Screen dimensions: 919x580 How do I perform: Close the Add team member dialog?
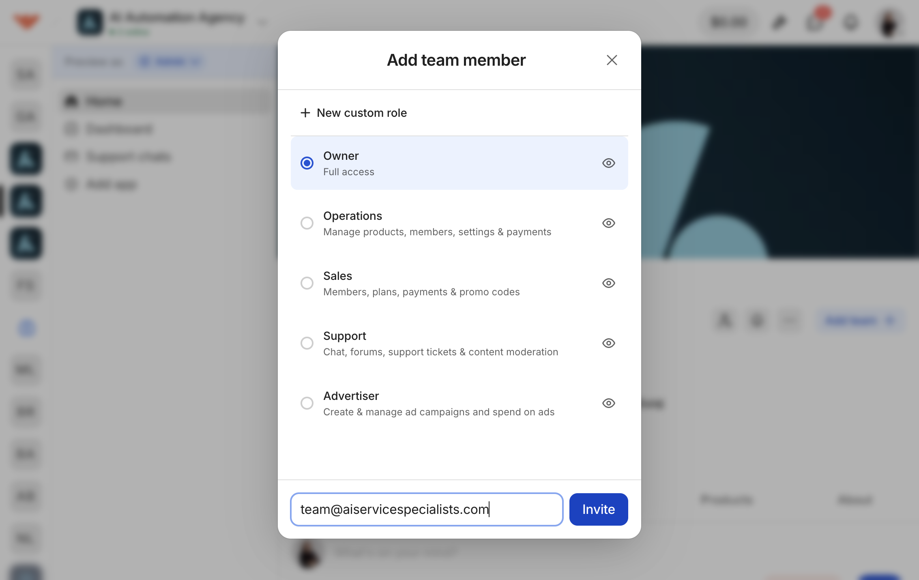(x=612, y=60)
